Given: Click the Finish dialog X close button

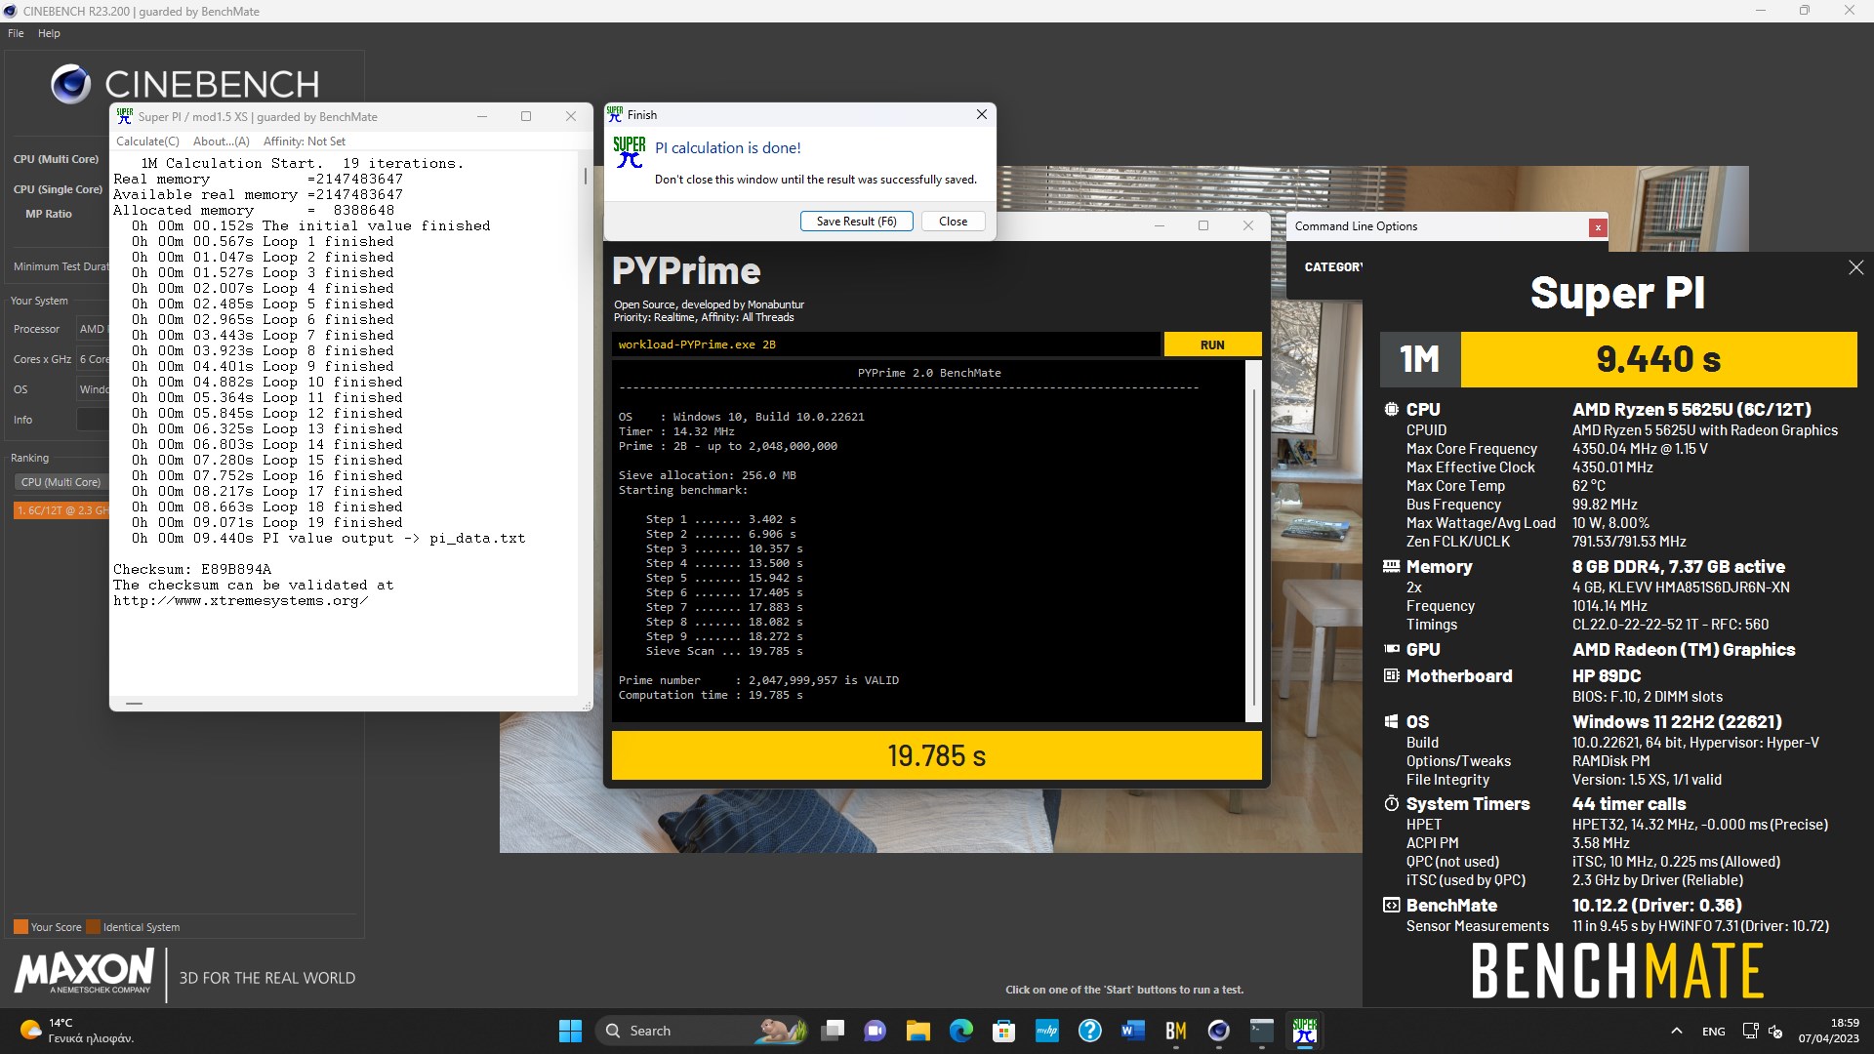Looking at the screenshot, I should [x=981, y=115].
